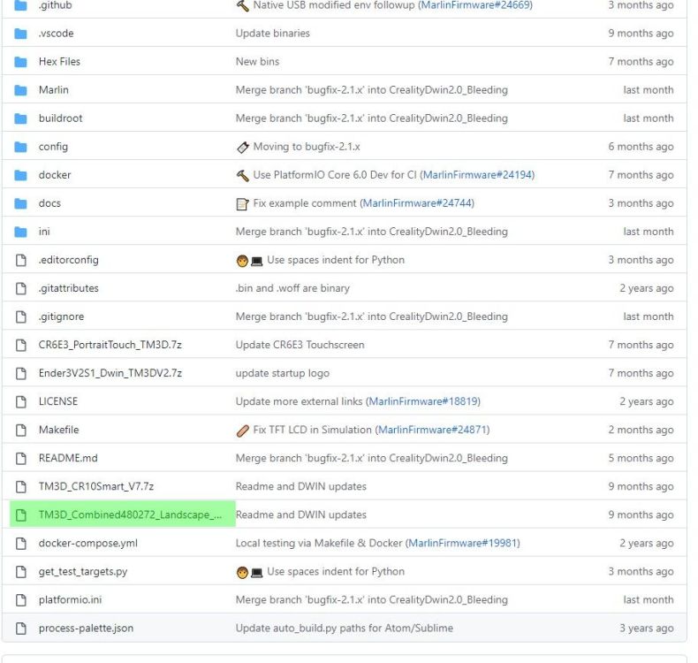Open the LICENSE file
Screen dimensions: 698x663
[x=57, y=401]
